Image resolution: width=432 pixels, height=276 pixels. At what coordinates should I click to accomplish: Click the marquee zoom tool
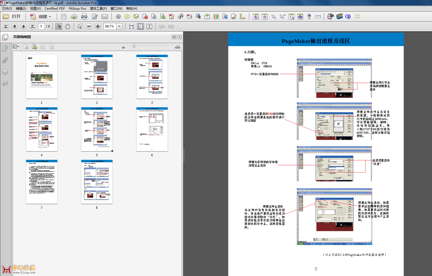(x=80, y=26)
